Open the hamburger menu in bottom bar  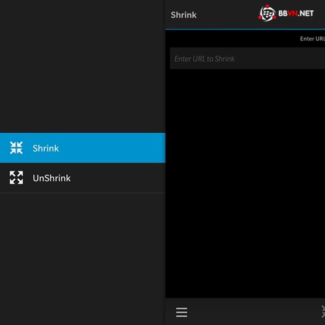[x=181, y=312]
